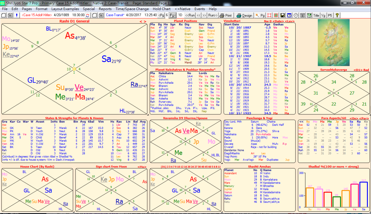Open the Events menu
Screen dimensions: 371x214
[x=200, y=9]
